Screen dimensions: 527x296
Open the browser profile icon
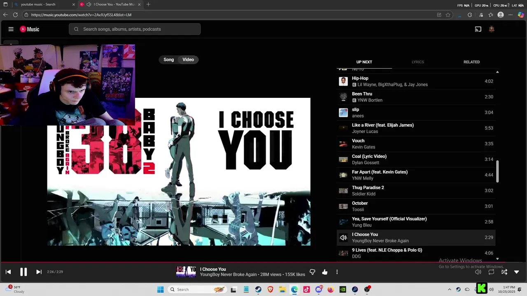[501, 15]
